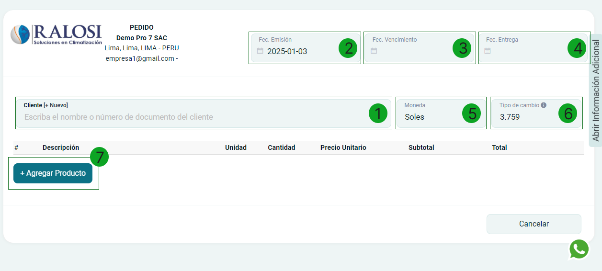Click the Precio Unitario column header
Viewport: 602px width, 271px height.
(343, 147)
